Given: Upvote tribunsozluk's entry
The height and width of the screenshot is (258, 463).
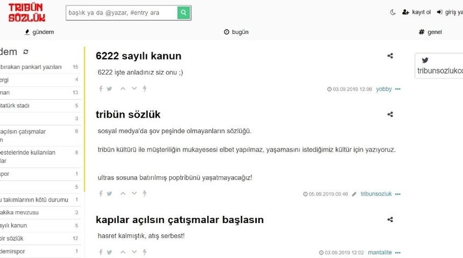Looking at the screenshot, I should [123, 193].
